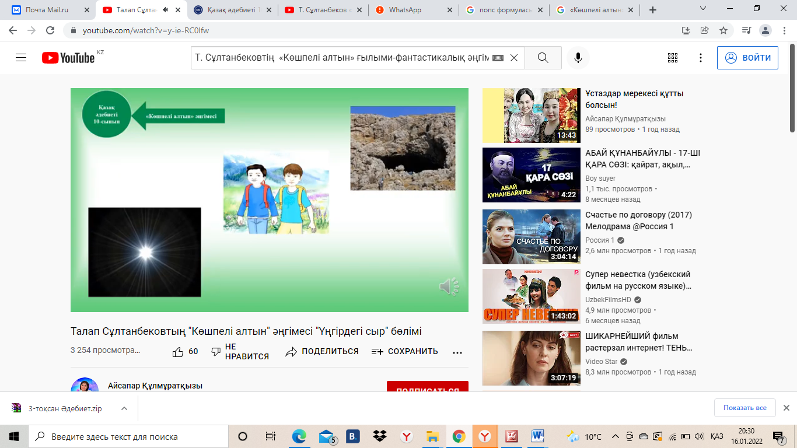The width and height of the screenshot is (797, 448).
Task: Like the video with thumbs up
Action: [x=185, y=351]
